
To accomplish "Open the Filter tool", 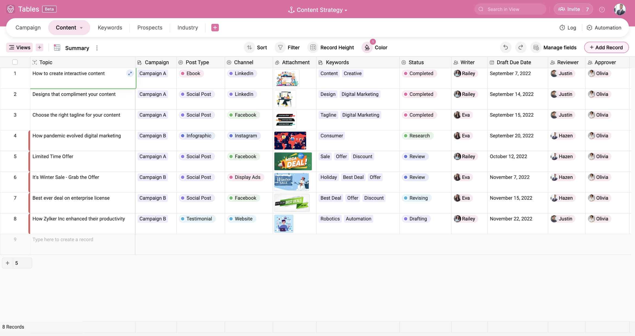I will point(288,47).
